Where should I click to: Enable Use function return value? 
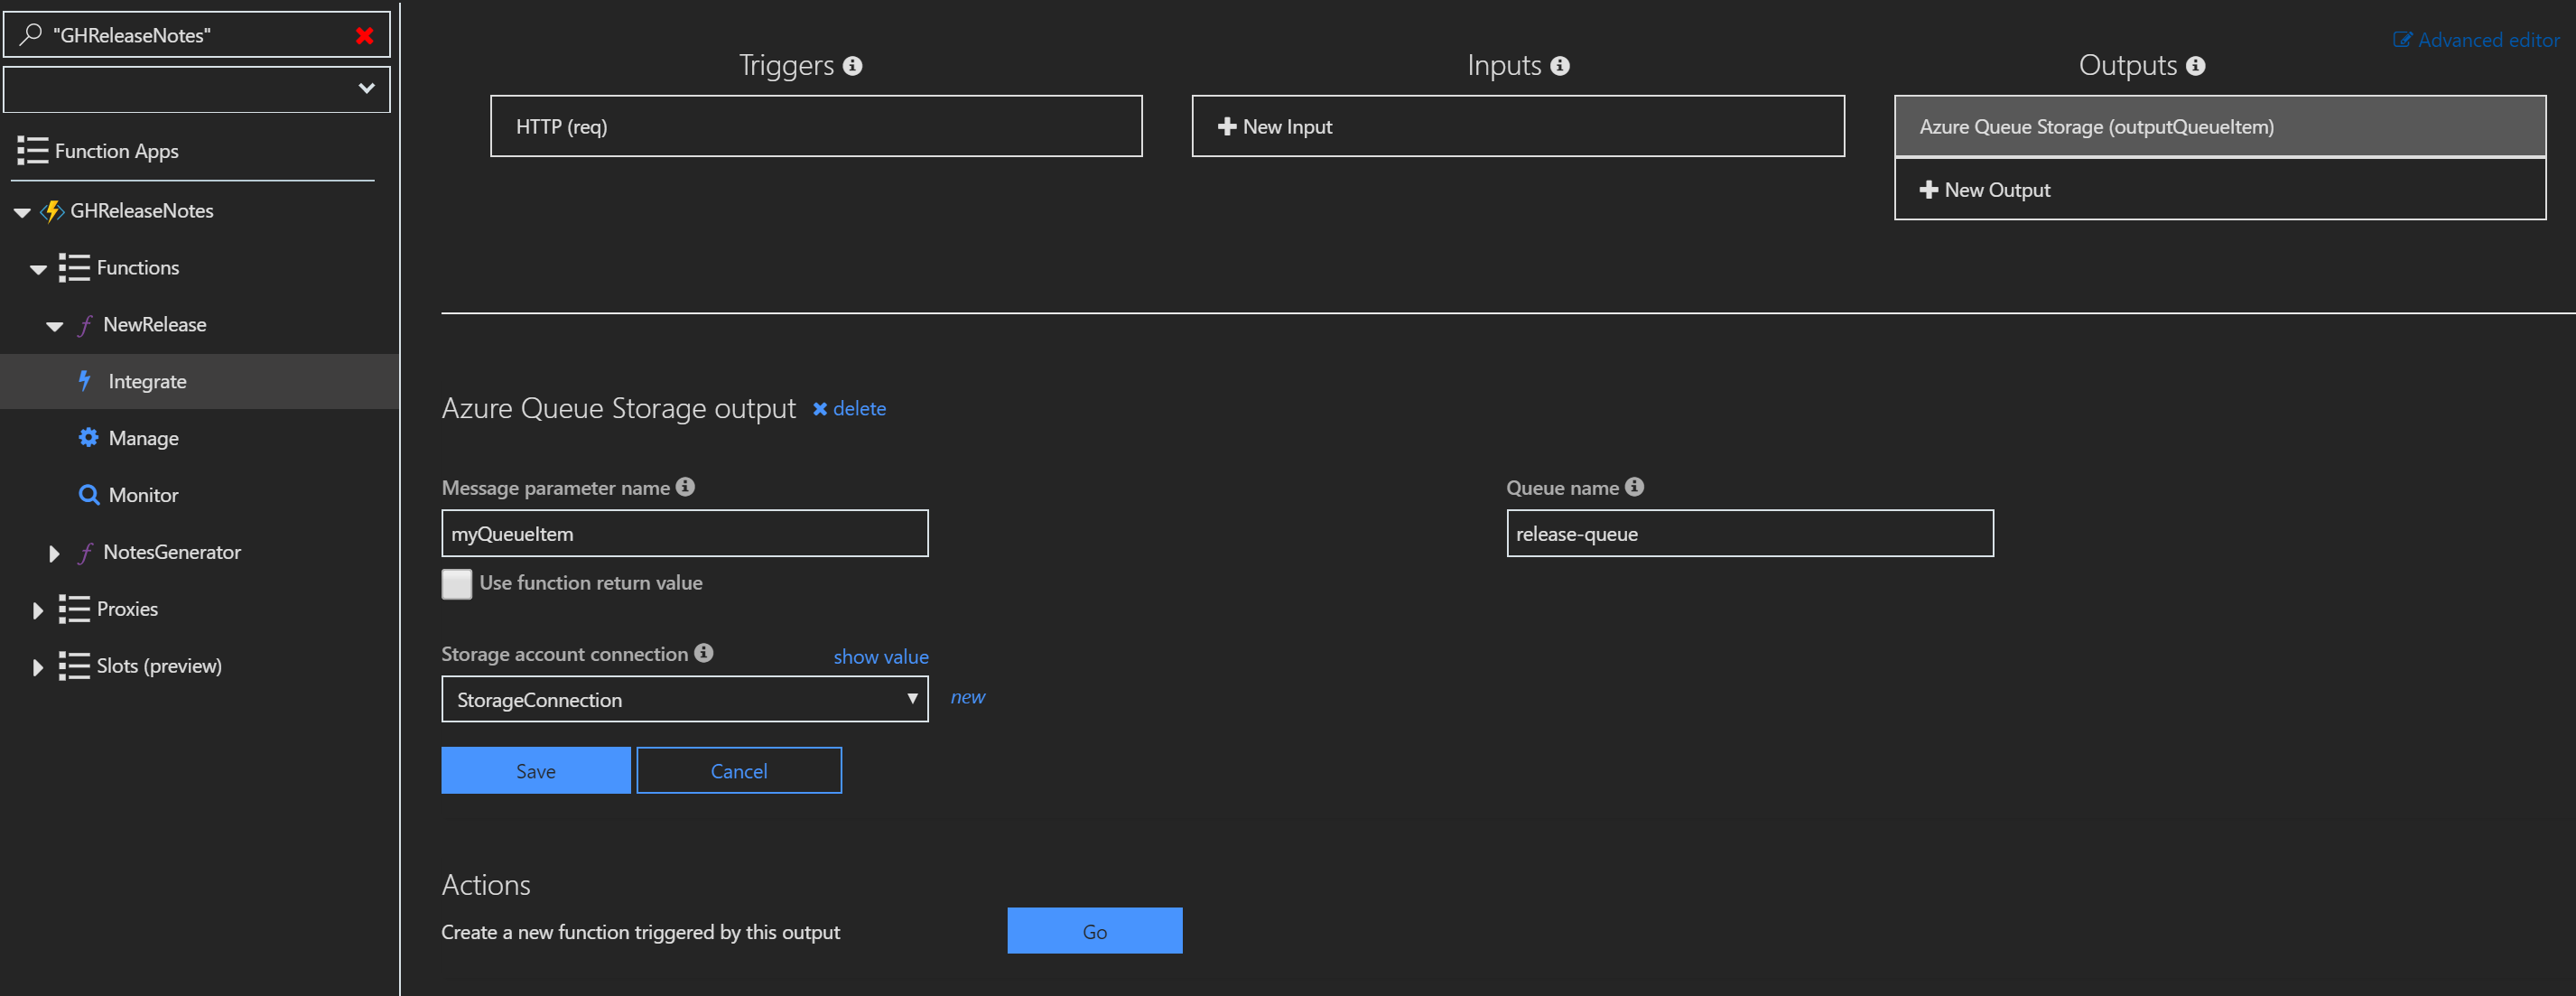click(456, 583)
